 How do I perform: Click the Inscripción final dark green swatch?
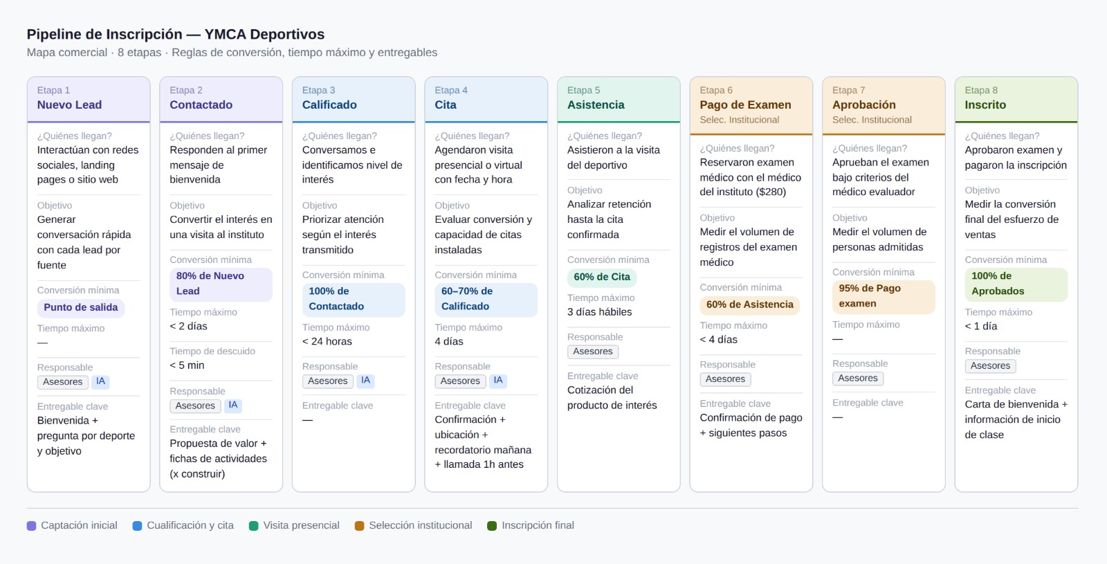point(492,526)
